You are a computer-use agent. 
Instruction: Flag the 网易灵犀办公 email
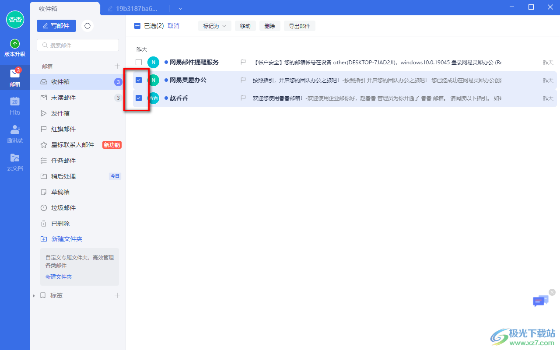coord(243,80)
